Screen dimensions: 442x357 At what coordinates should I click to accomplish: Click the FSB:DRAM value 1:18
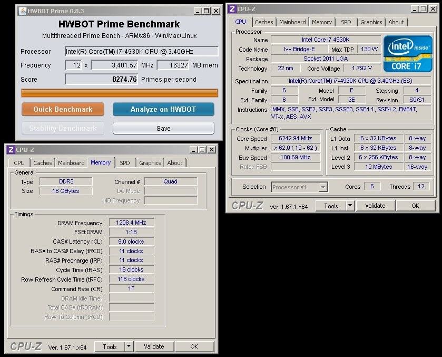pyautogui.click(x=131, y=232)
